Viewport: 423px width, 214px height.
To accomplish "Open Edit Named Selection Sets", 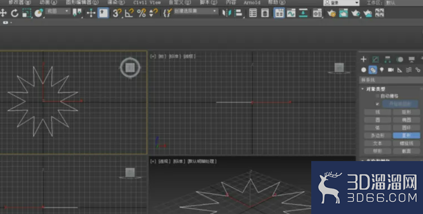I will pos(167,13).
